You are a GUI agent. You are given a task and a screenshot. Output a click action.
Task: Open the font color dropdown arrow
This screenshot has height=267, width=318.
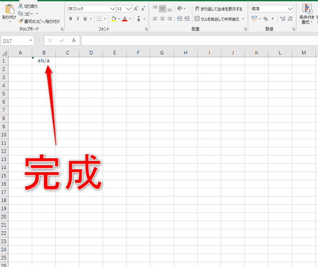130,19
